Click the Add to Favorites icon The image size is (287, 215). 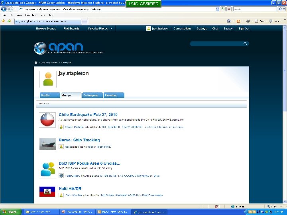pyautogui.click(x=9, y=21)
